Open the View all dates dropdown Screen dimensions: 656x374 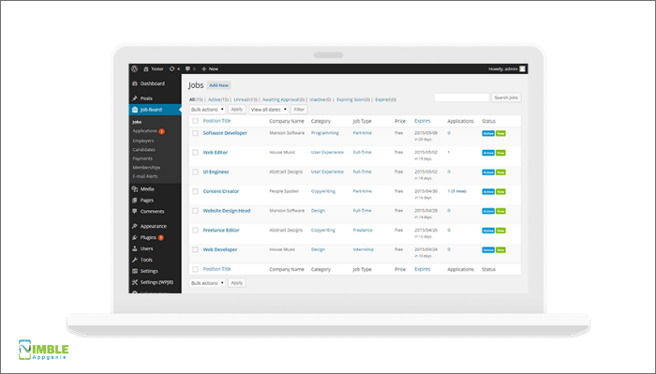point(269,110)
